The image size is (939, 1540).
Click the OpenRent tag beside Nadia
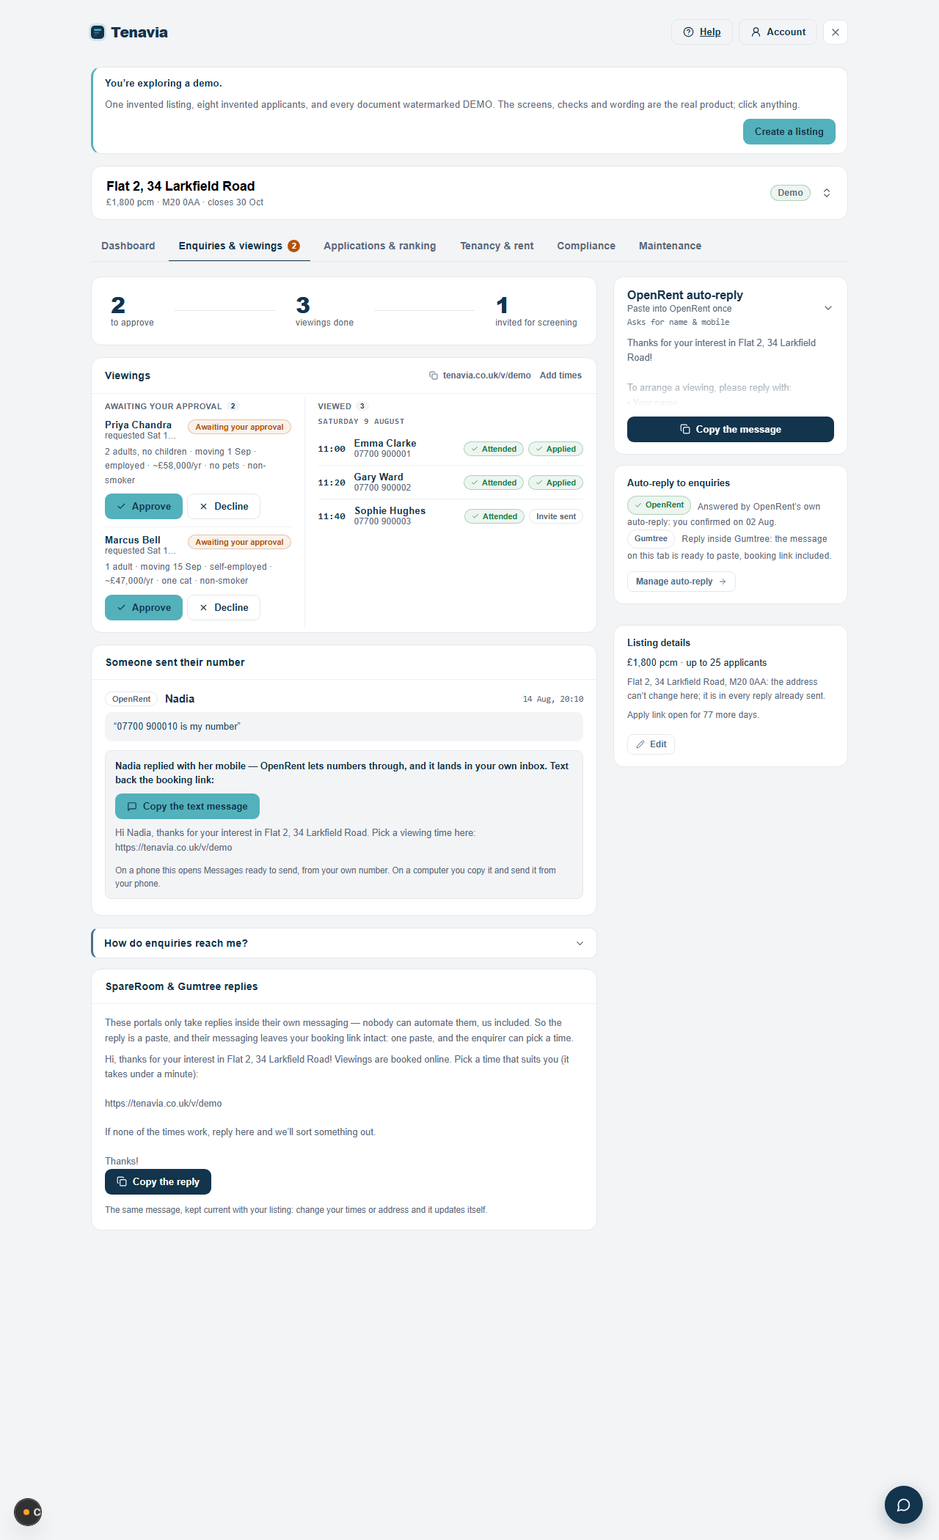click(x=131, y=699)
